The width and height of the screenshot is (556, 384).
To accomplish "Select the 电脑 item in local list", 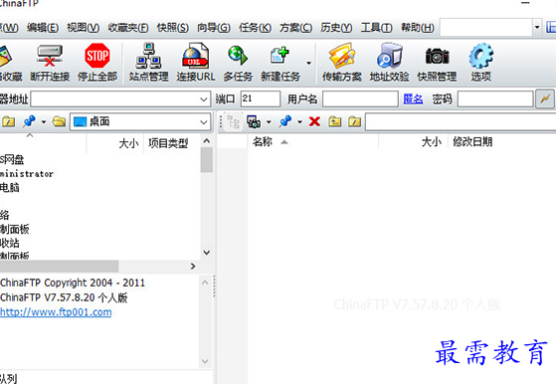I will coord(10,188).
